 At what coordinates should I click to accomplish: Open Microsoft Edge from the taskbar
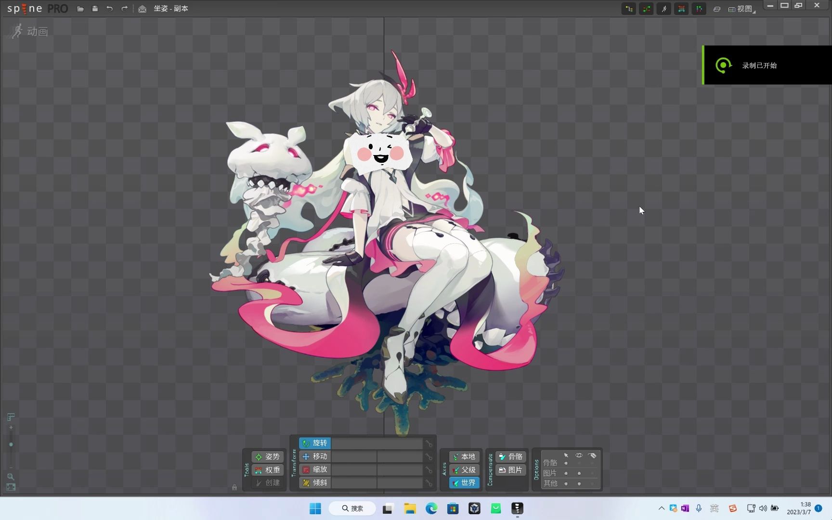click(431, 508)
